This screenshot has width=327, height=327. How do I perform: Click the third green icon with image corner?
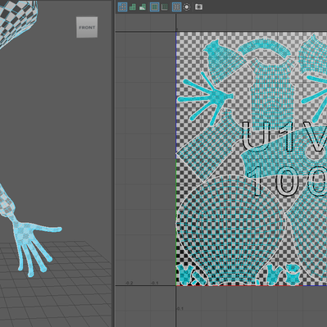143,7
